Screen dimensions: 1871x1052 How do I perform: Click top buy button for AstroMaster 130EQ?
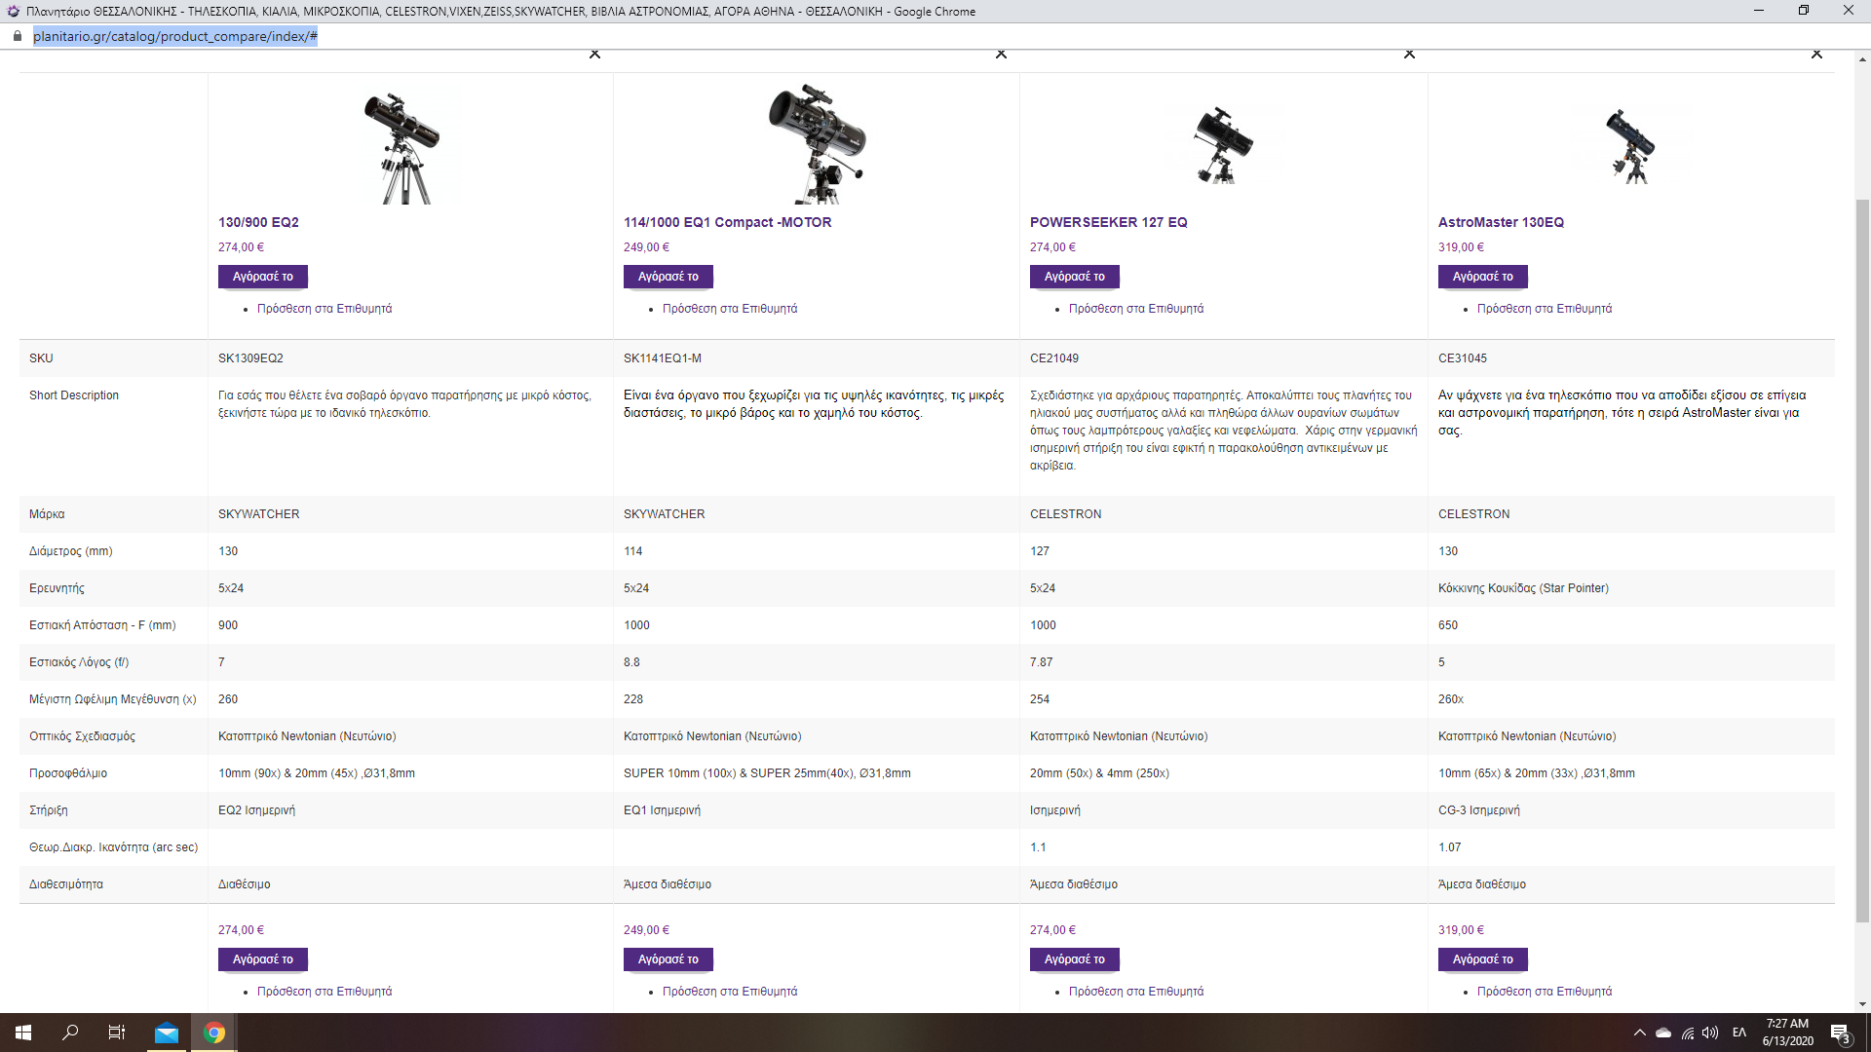tap(1482, 277)
